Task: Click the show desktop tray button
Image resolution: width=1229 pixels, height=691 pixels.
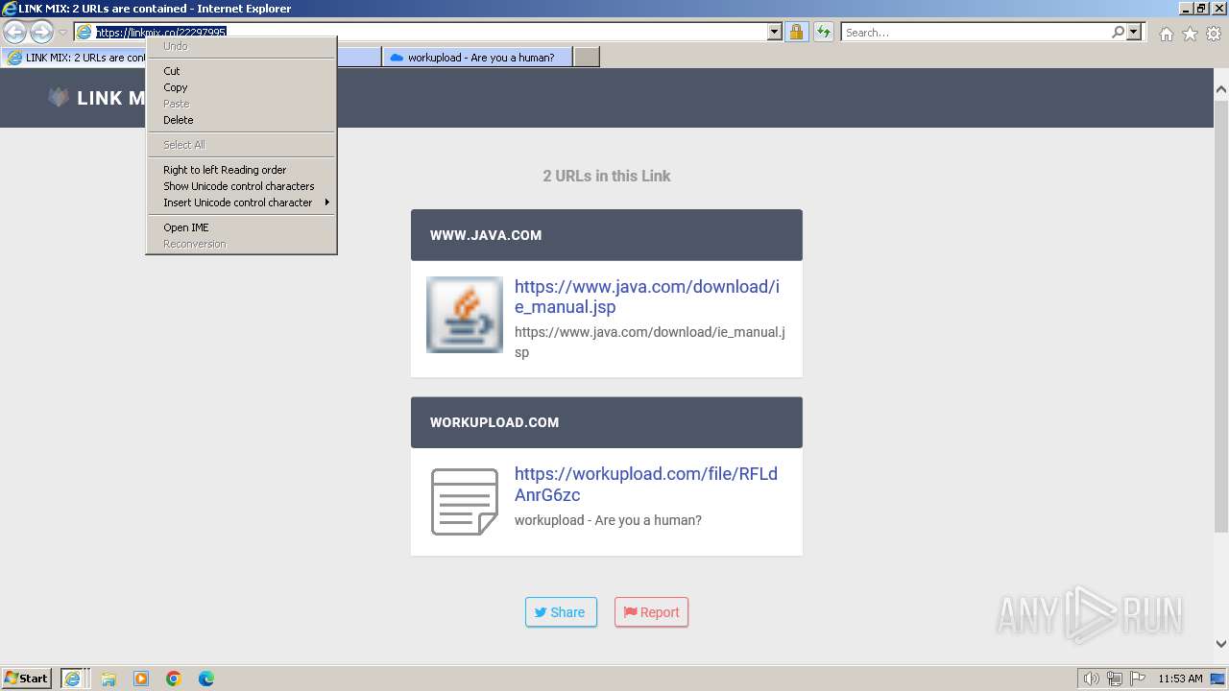Action: pyautogui.click(x=1217, y=679)
